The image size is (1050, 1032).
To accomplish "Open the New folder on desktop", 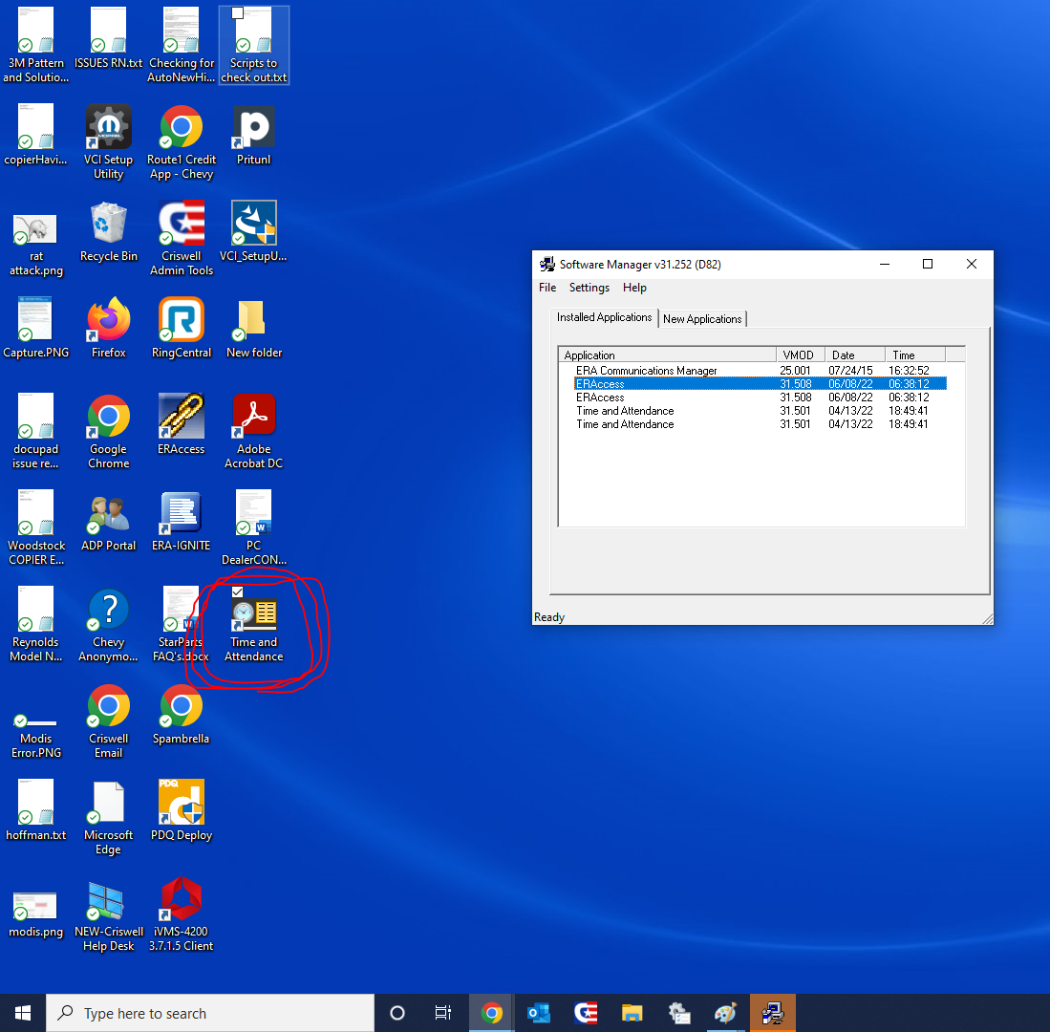I will click(x=254, y=328).
